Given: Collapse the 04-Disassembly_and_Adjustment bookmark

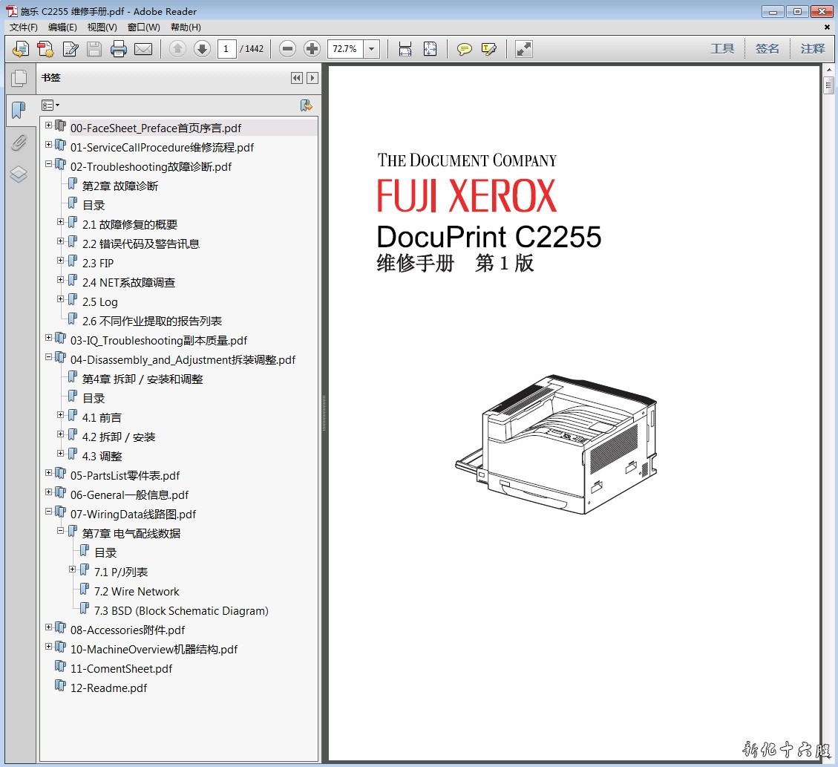Looking at the screenshot, I should click(49, 357).
